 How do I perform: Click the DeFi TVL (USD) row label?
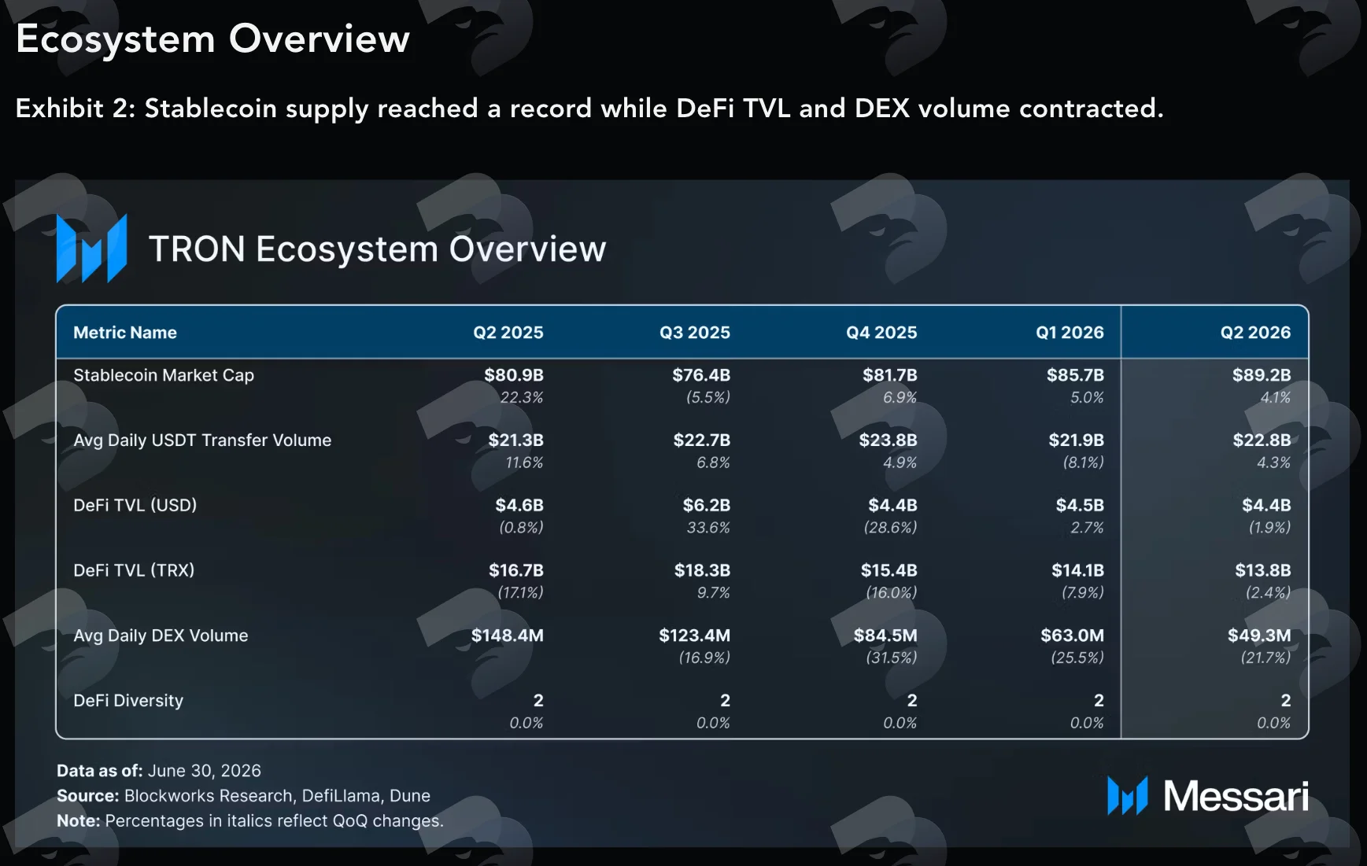pyautogui.click(x=135, y=505)
